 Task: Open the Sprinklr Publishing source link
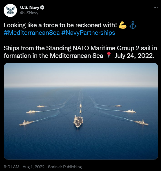pos(65,167)
